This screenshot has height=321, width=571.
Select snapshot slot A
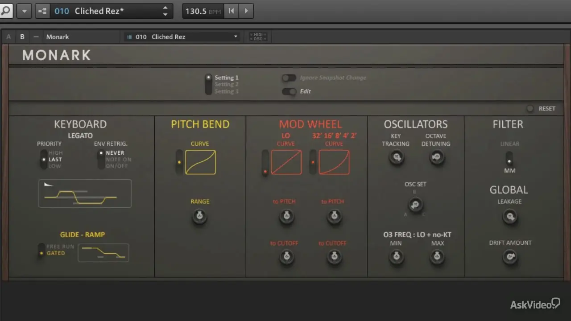[8, 37]
